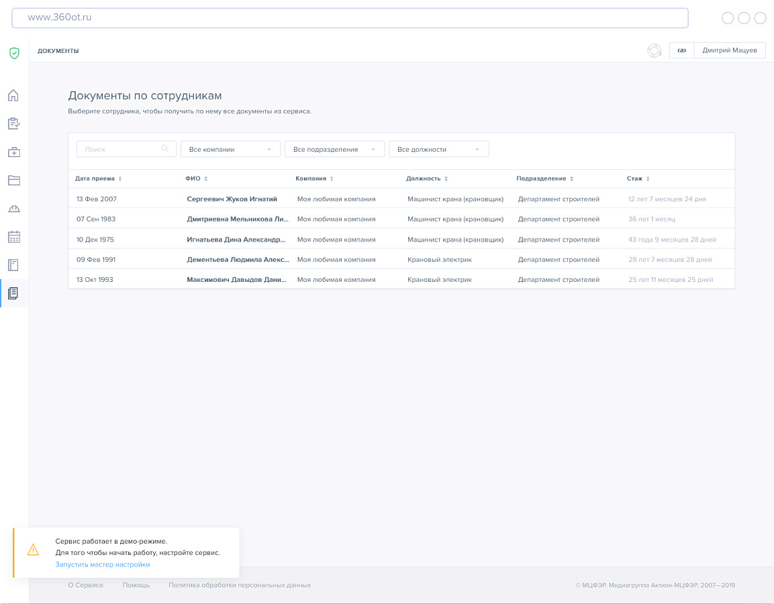Sort by ФИО using its sort arrows
The image size is (774, 604).
(206, 179)
